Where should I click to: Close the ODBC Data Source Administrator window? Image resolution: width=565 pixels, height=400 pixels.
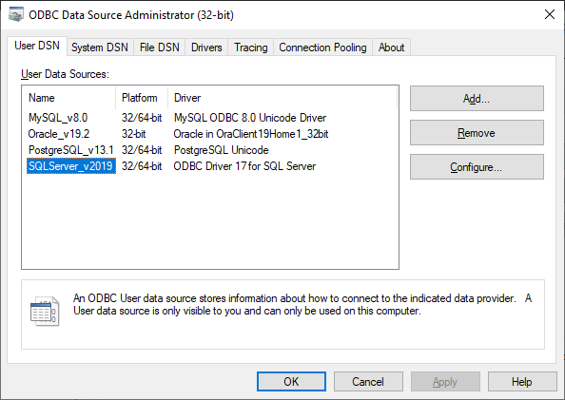(x=550, y=15)
